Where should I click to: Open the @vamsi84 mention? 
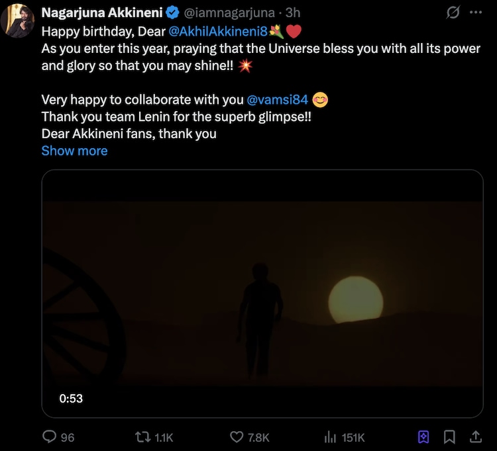coord(277,101)
